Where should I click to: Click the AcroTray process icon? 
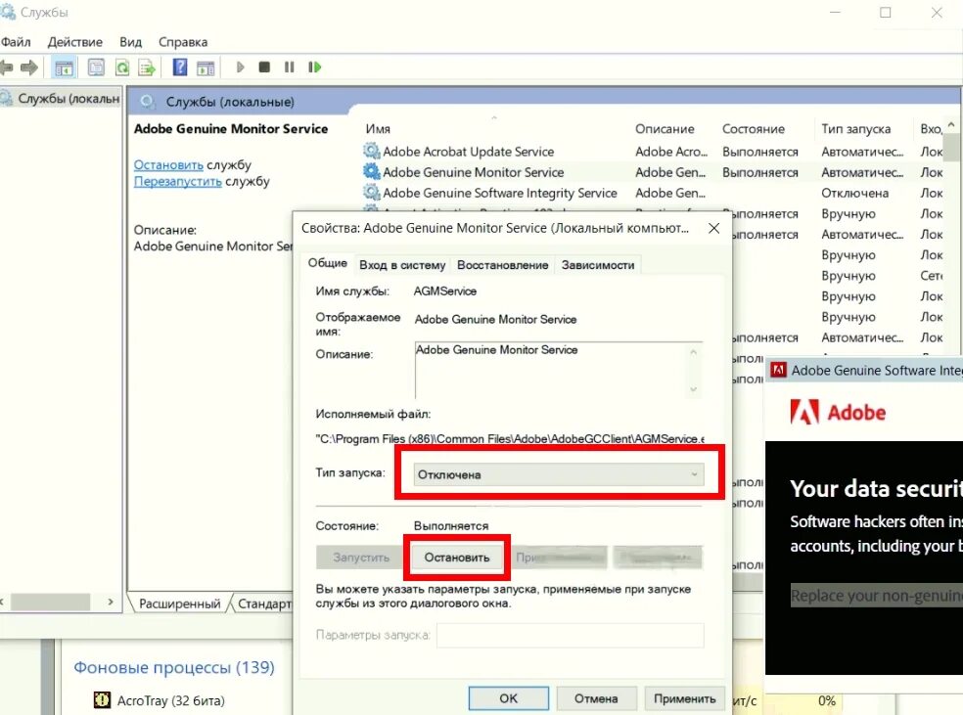click(x=102, y=699)
